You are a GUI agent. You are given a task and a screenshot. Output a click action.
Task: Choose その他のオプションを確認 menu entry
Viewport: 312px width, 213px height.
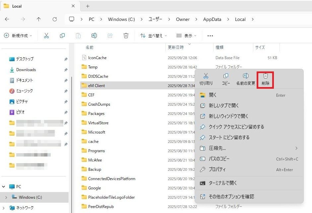click(231, 196)
